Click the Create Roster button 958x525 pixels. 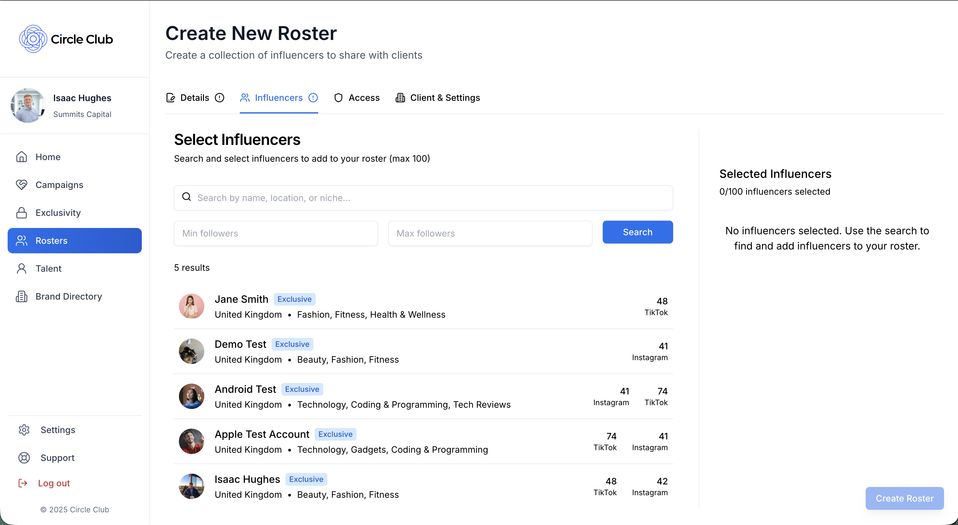(904, 498)
